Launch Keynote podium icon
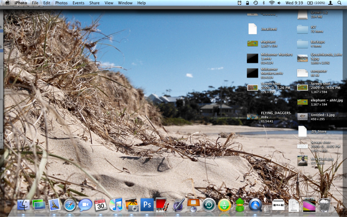Screen dimensions: 347x217 (193, 205)
